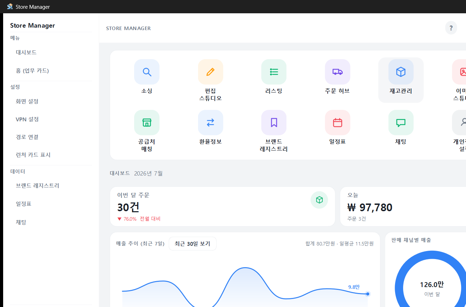Click the green box icon in 이번 달 주문 card
This screenshot has height=307, width=466.
pyautogui.click(x=319, y=200)
